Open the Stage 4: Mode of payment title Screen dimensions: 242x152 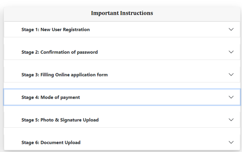pos(50,97)
